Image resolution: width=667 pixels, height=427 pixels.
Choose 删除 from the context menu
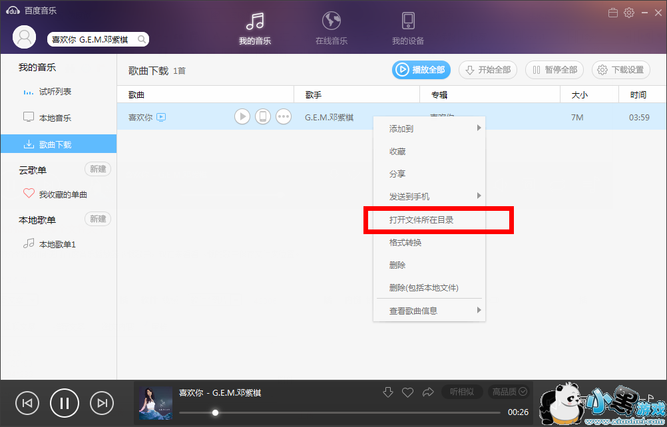(429, 265)
